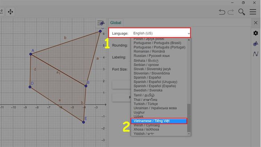
Task: Select the Move Graphics View tool
Action: tap(10, 12)
